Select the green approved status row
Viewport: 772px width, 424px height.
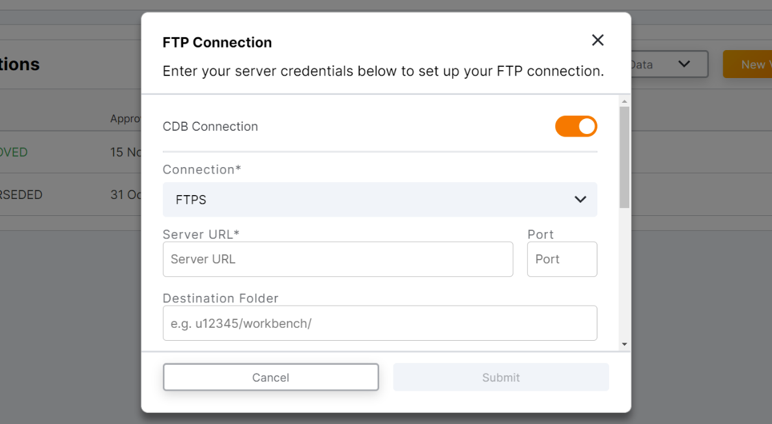(x=14, y=152)
